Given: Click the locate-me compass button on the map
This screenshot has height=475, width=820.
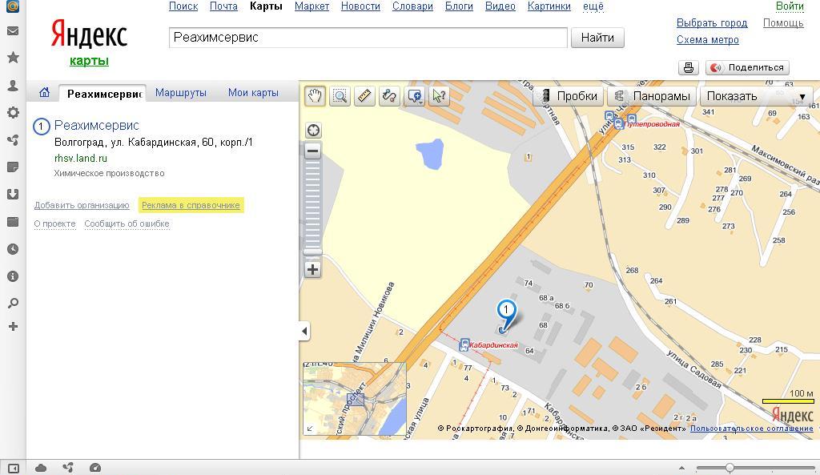Looking at the screenshot, I should tap(313, 130).
